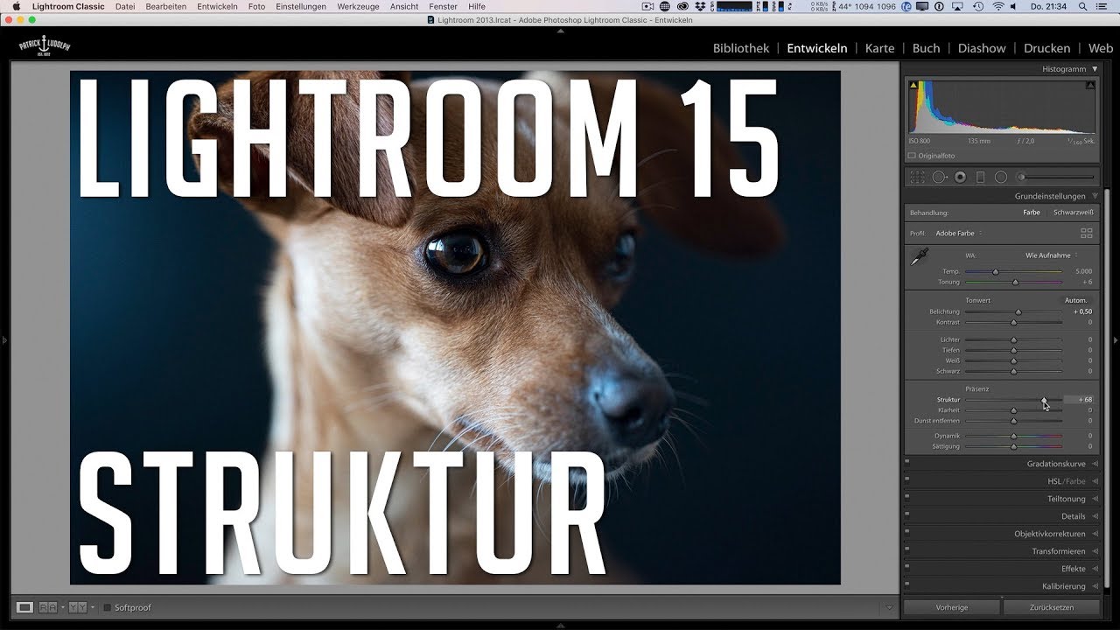Viewport: 1120px width, 630px height.
Task: Toggle the highlight clipping indicator triangle
Action: coord(1090,86)
